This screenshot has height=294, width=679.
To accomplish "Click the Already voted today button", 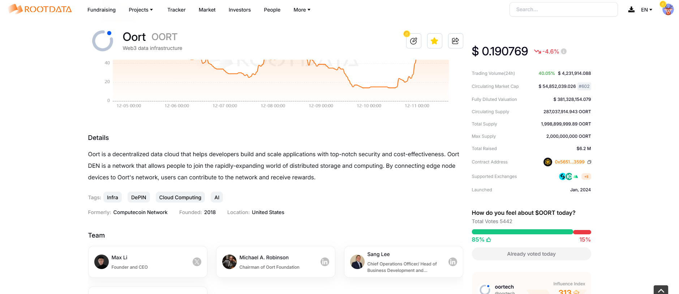I will [x=531, y=254].
